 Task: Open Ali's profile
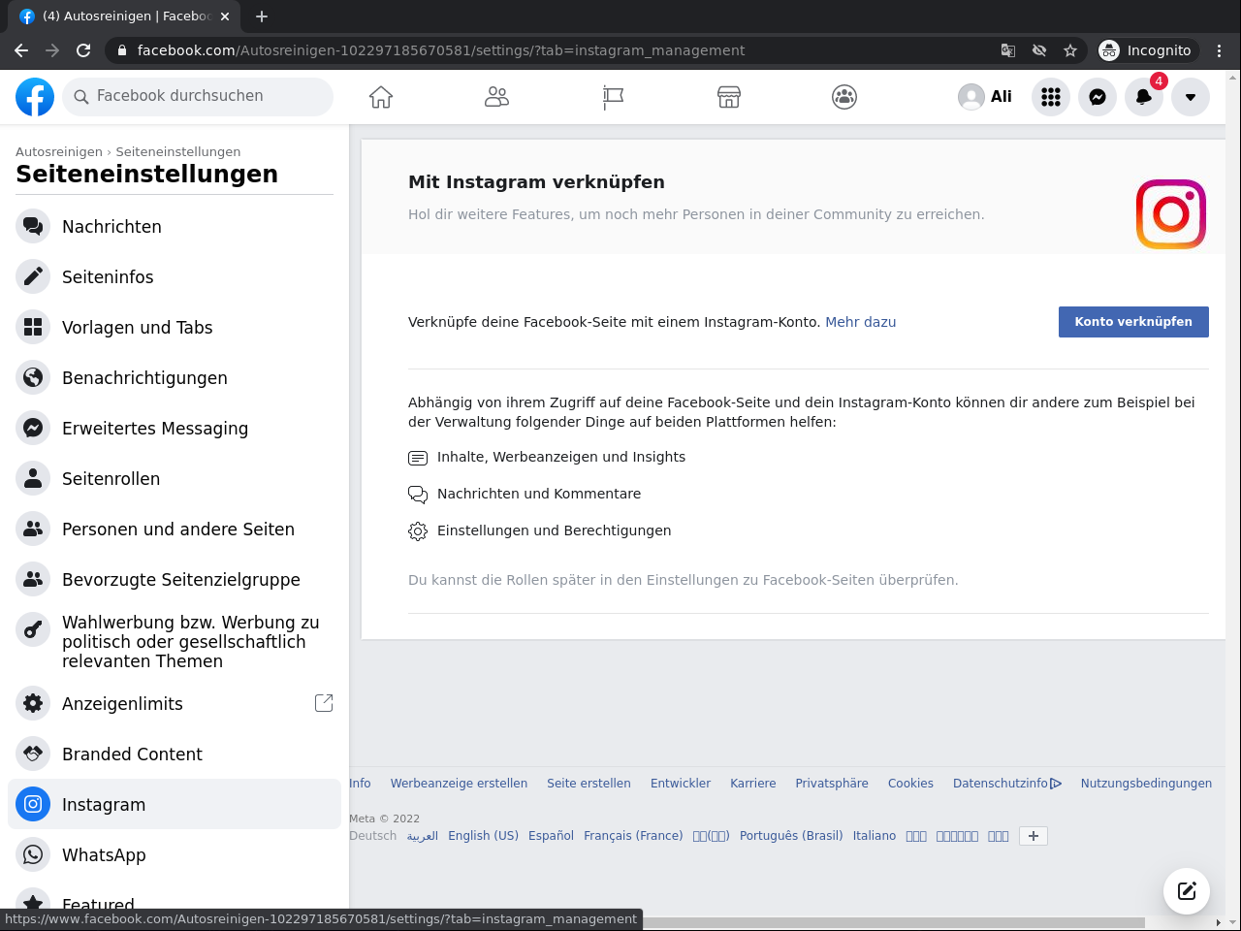pyautogui.click(x=985, y=97)
